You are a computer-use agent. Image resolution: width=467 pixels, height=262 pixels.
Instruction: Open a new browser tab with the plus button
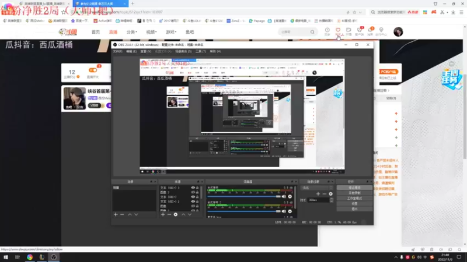click(x=133, y=3)
